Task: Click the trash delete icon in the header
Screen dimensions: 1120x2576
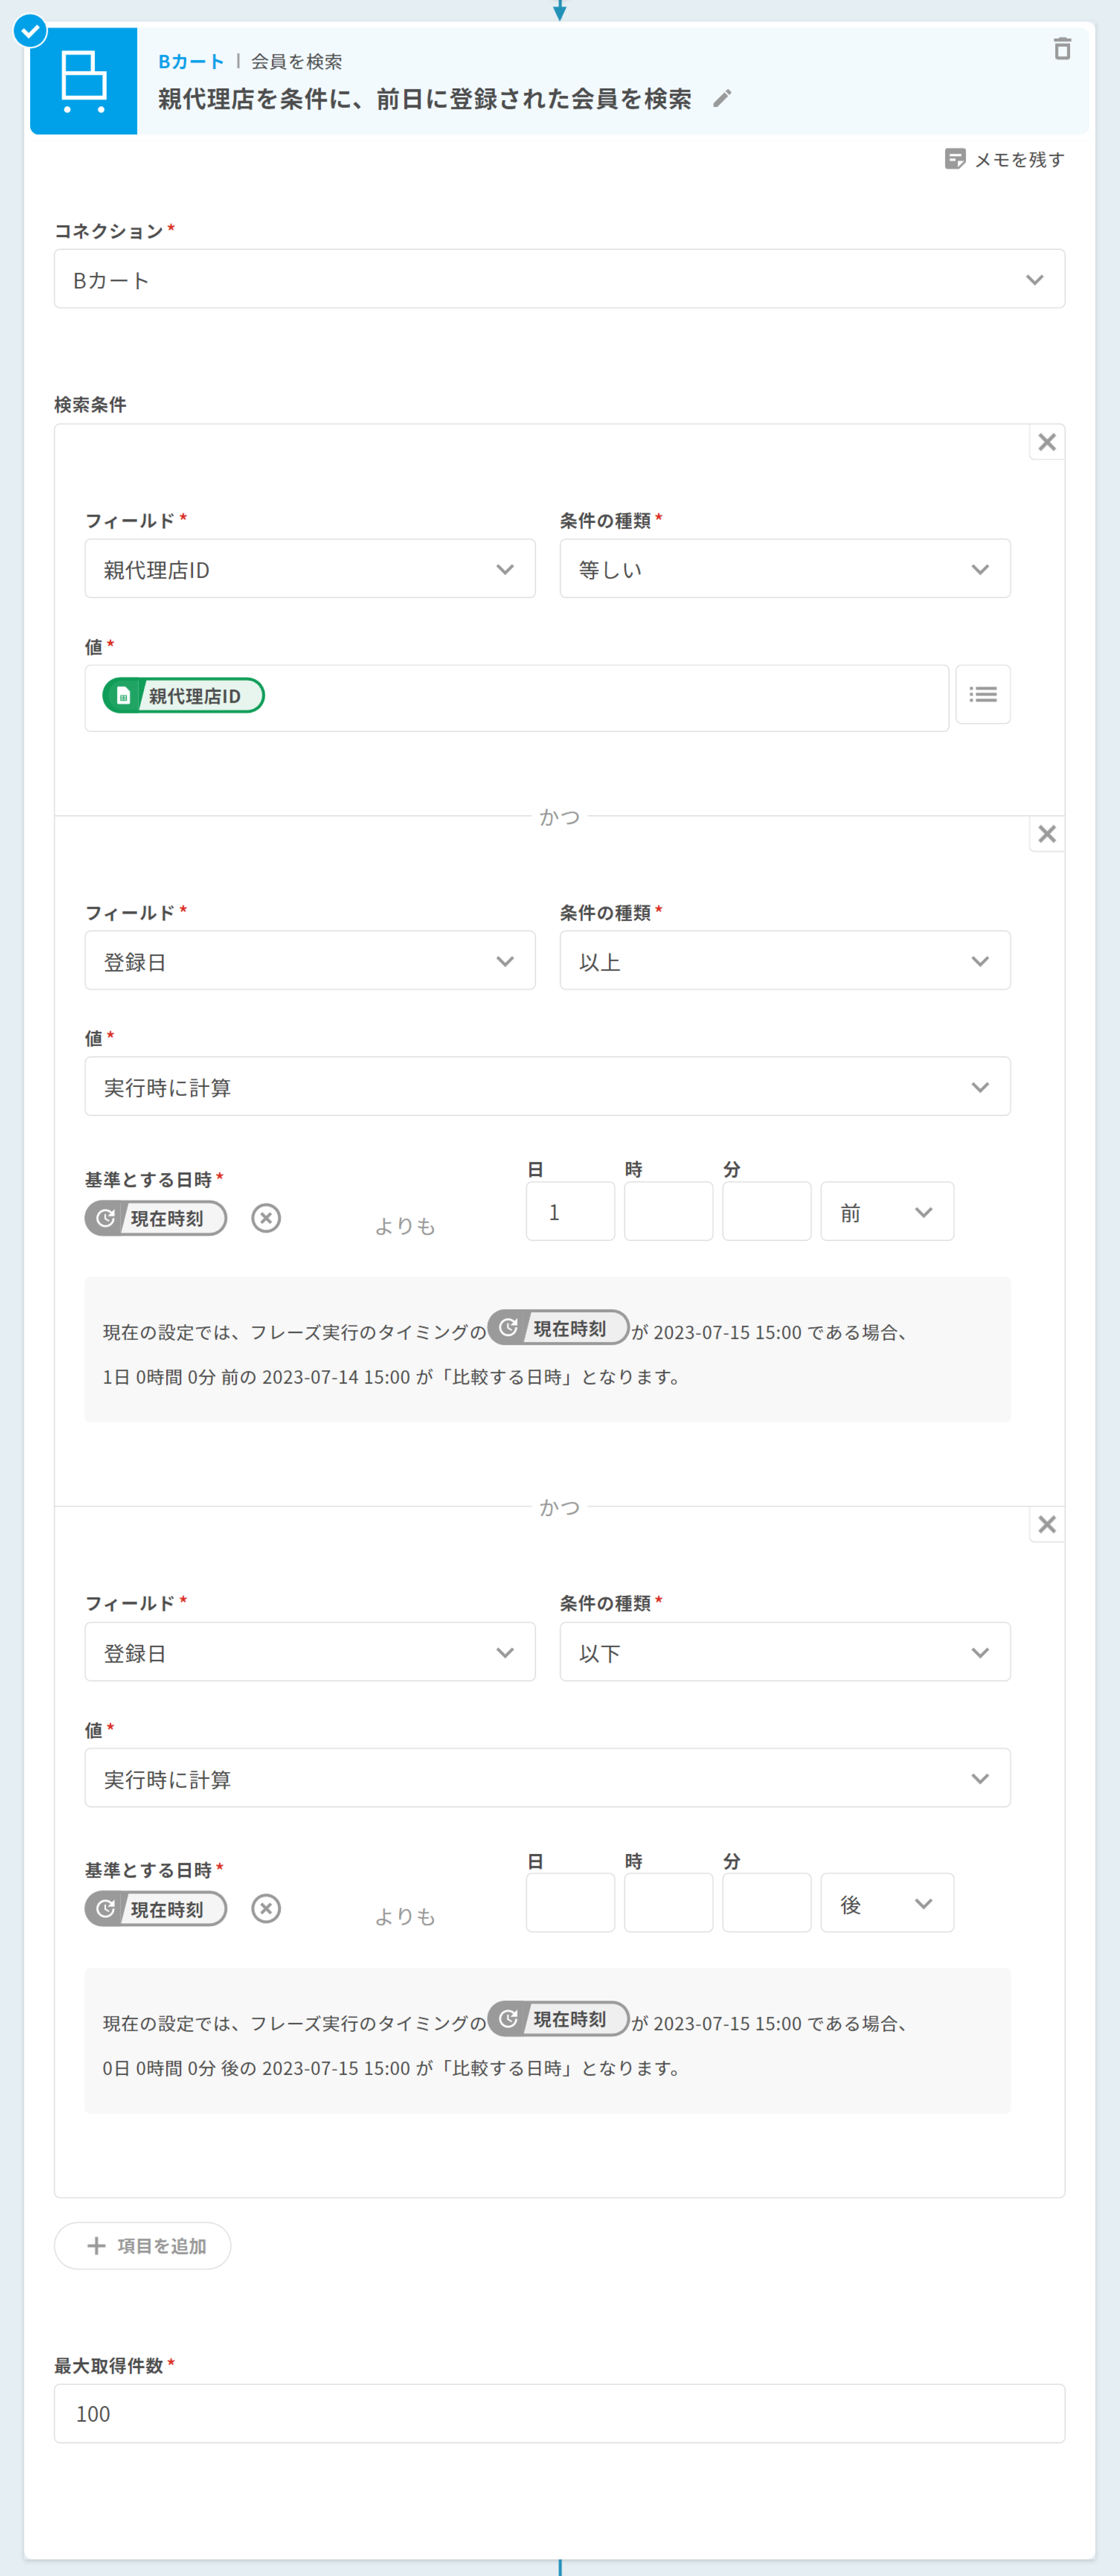Action: [x=1062, y=49]
